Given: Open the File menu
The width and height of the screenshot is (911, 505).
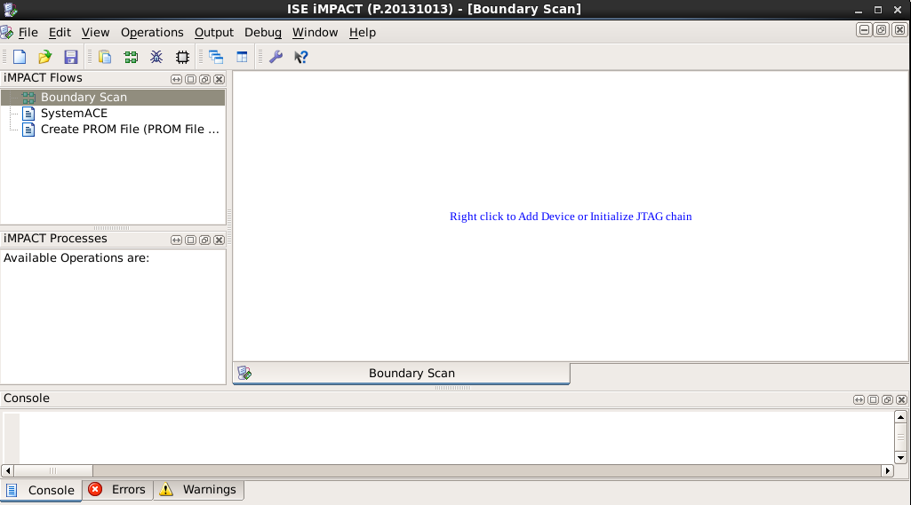Looking at the screenshot, I should [x=28, y=33].
